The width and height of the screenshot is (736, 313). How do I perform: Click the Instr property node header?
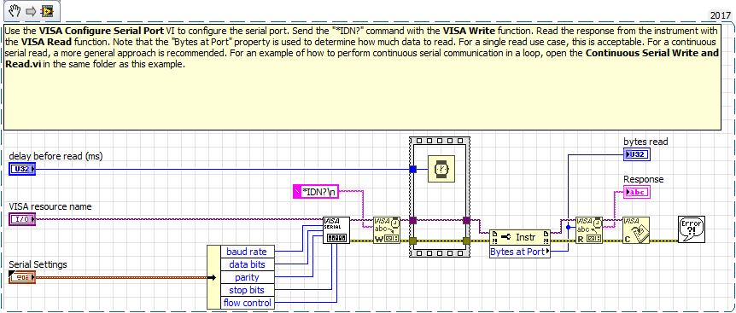pos(520,237)
